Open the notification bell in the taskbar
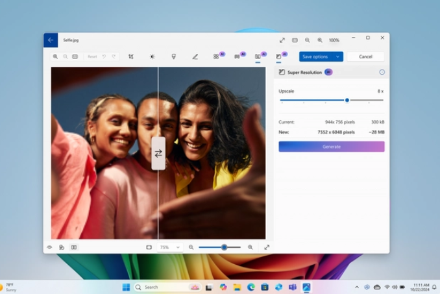The height and width of the screenshot is (294, 440). [434, 288]
